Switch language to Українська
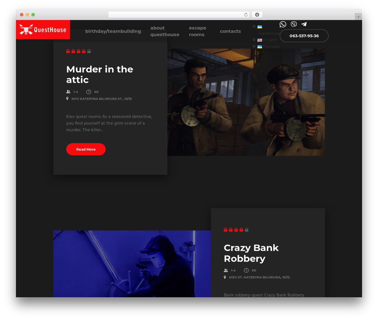The width and height of the screenshot is (378, 320). [269, 33]
